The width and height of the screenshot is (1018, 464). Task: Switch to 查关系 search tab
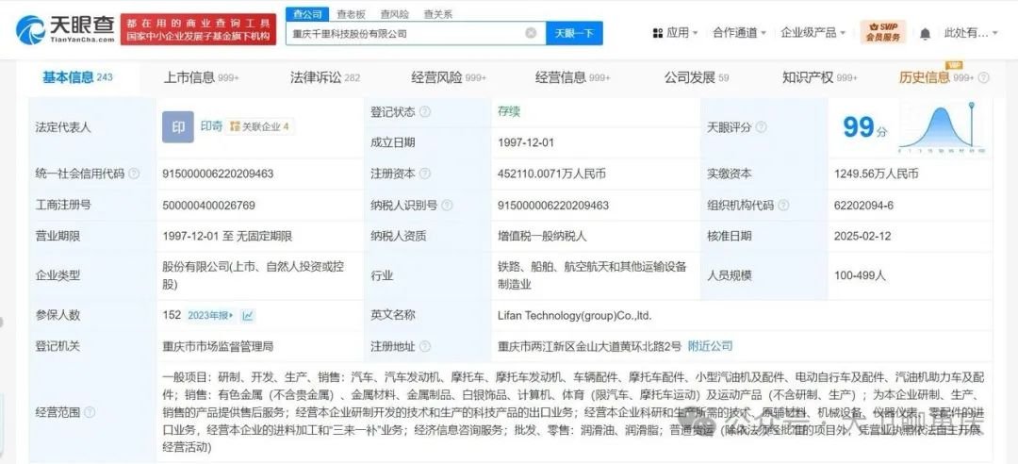click(438, 14)
